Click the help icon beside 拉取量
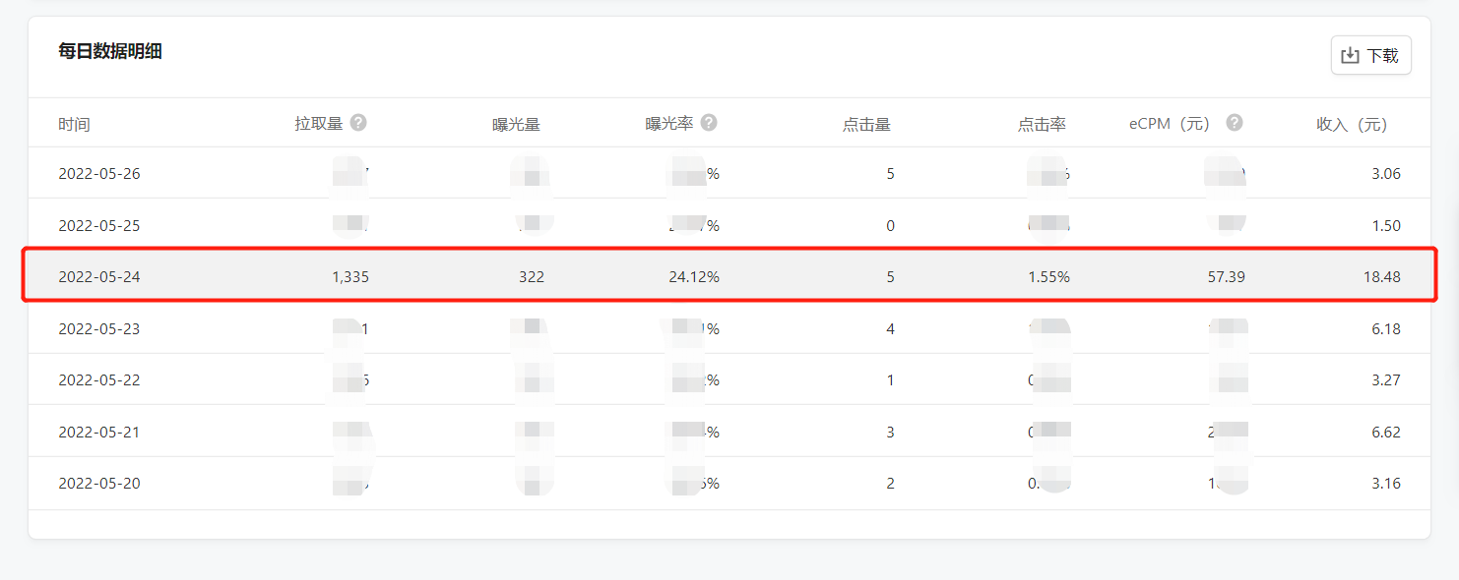 point(358,123)
